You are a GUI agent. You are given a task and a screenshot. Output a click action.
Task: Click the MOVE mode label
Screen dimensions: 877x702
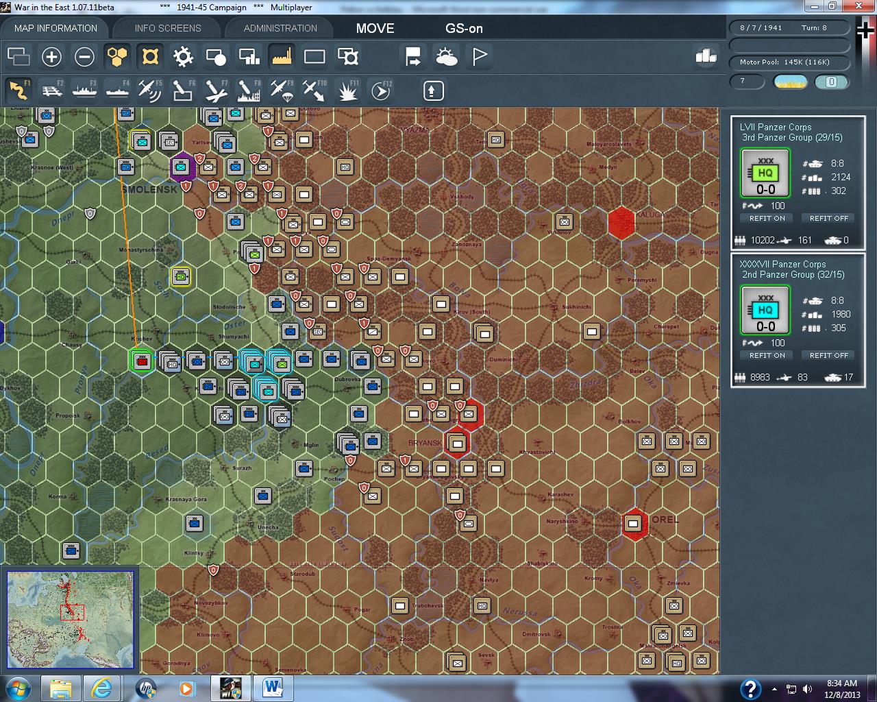375,28
